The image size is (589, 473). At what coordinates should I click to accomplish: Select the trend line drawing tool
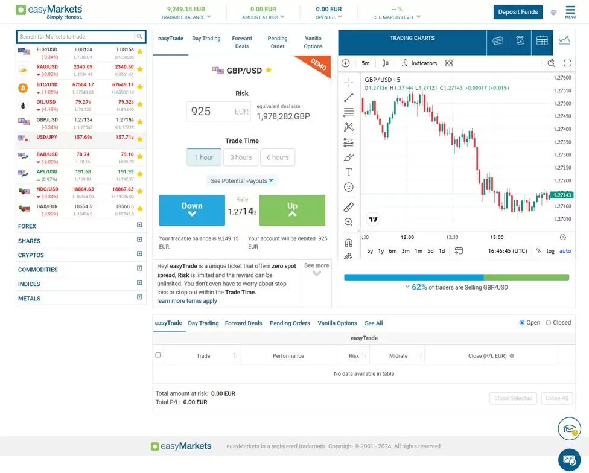tap(349, 98)
